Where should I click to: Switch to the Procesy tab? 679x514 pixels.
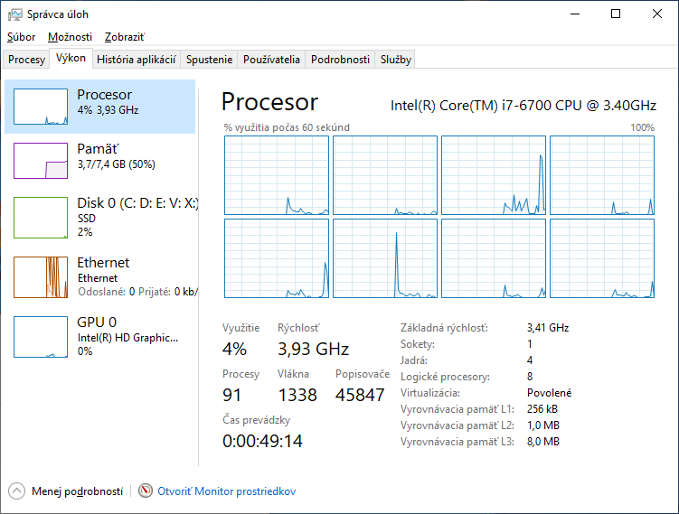(x=26, y=60)
